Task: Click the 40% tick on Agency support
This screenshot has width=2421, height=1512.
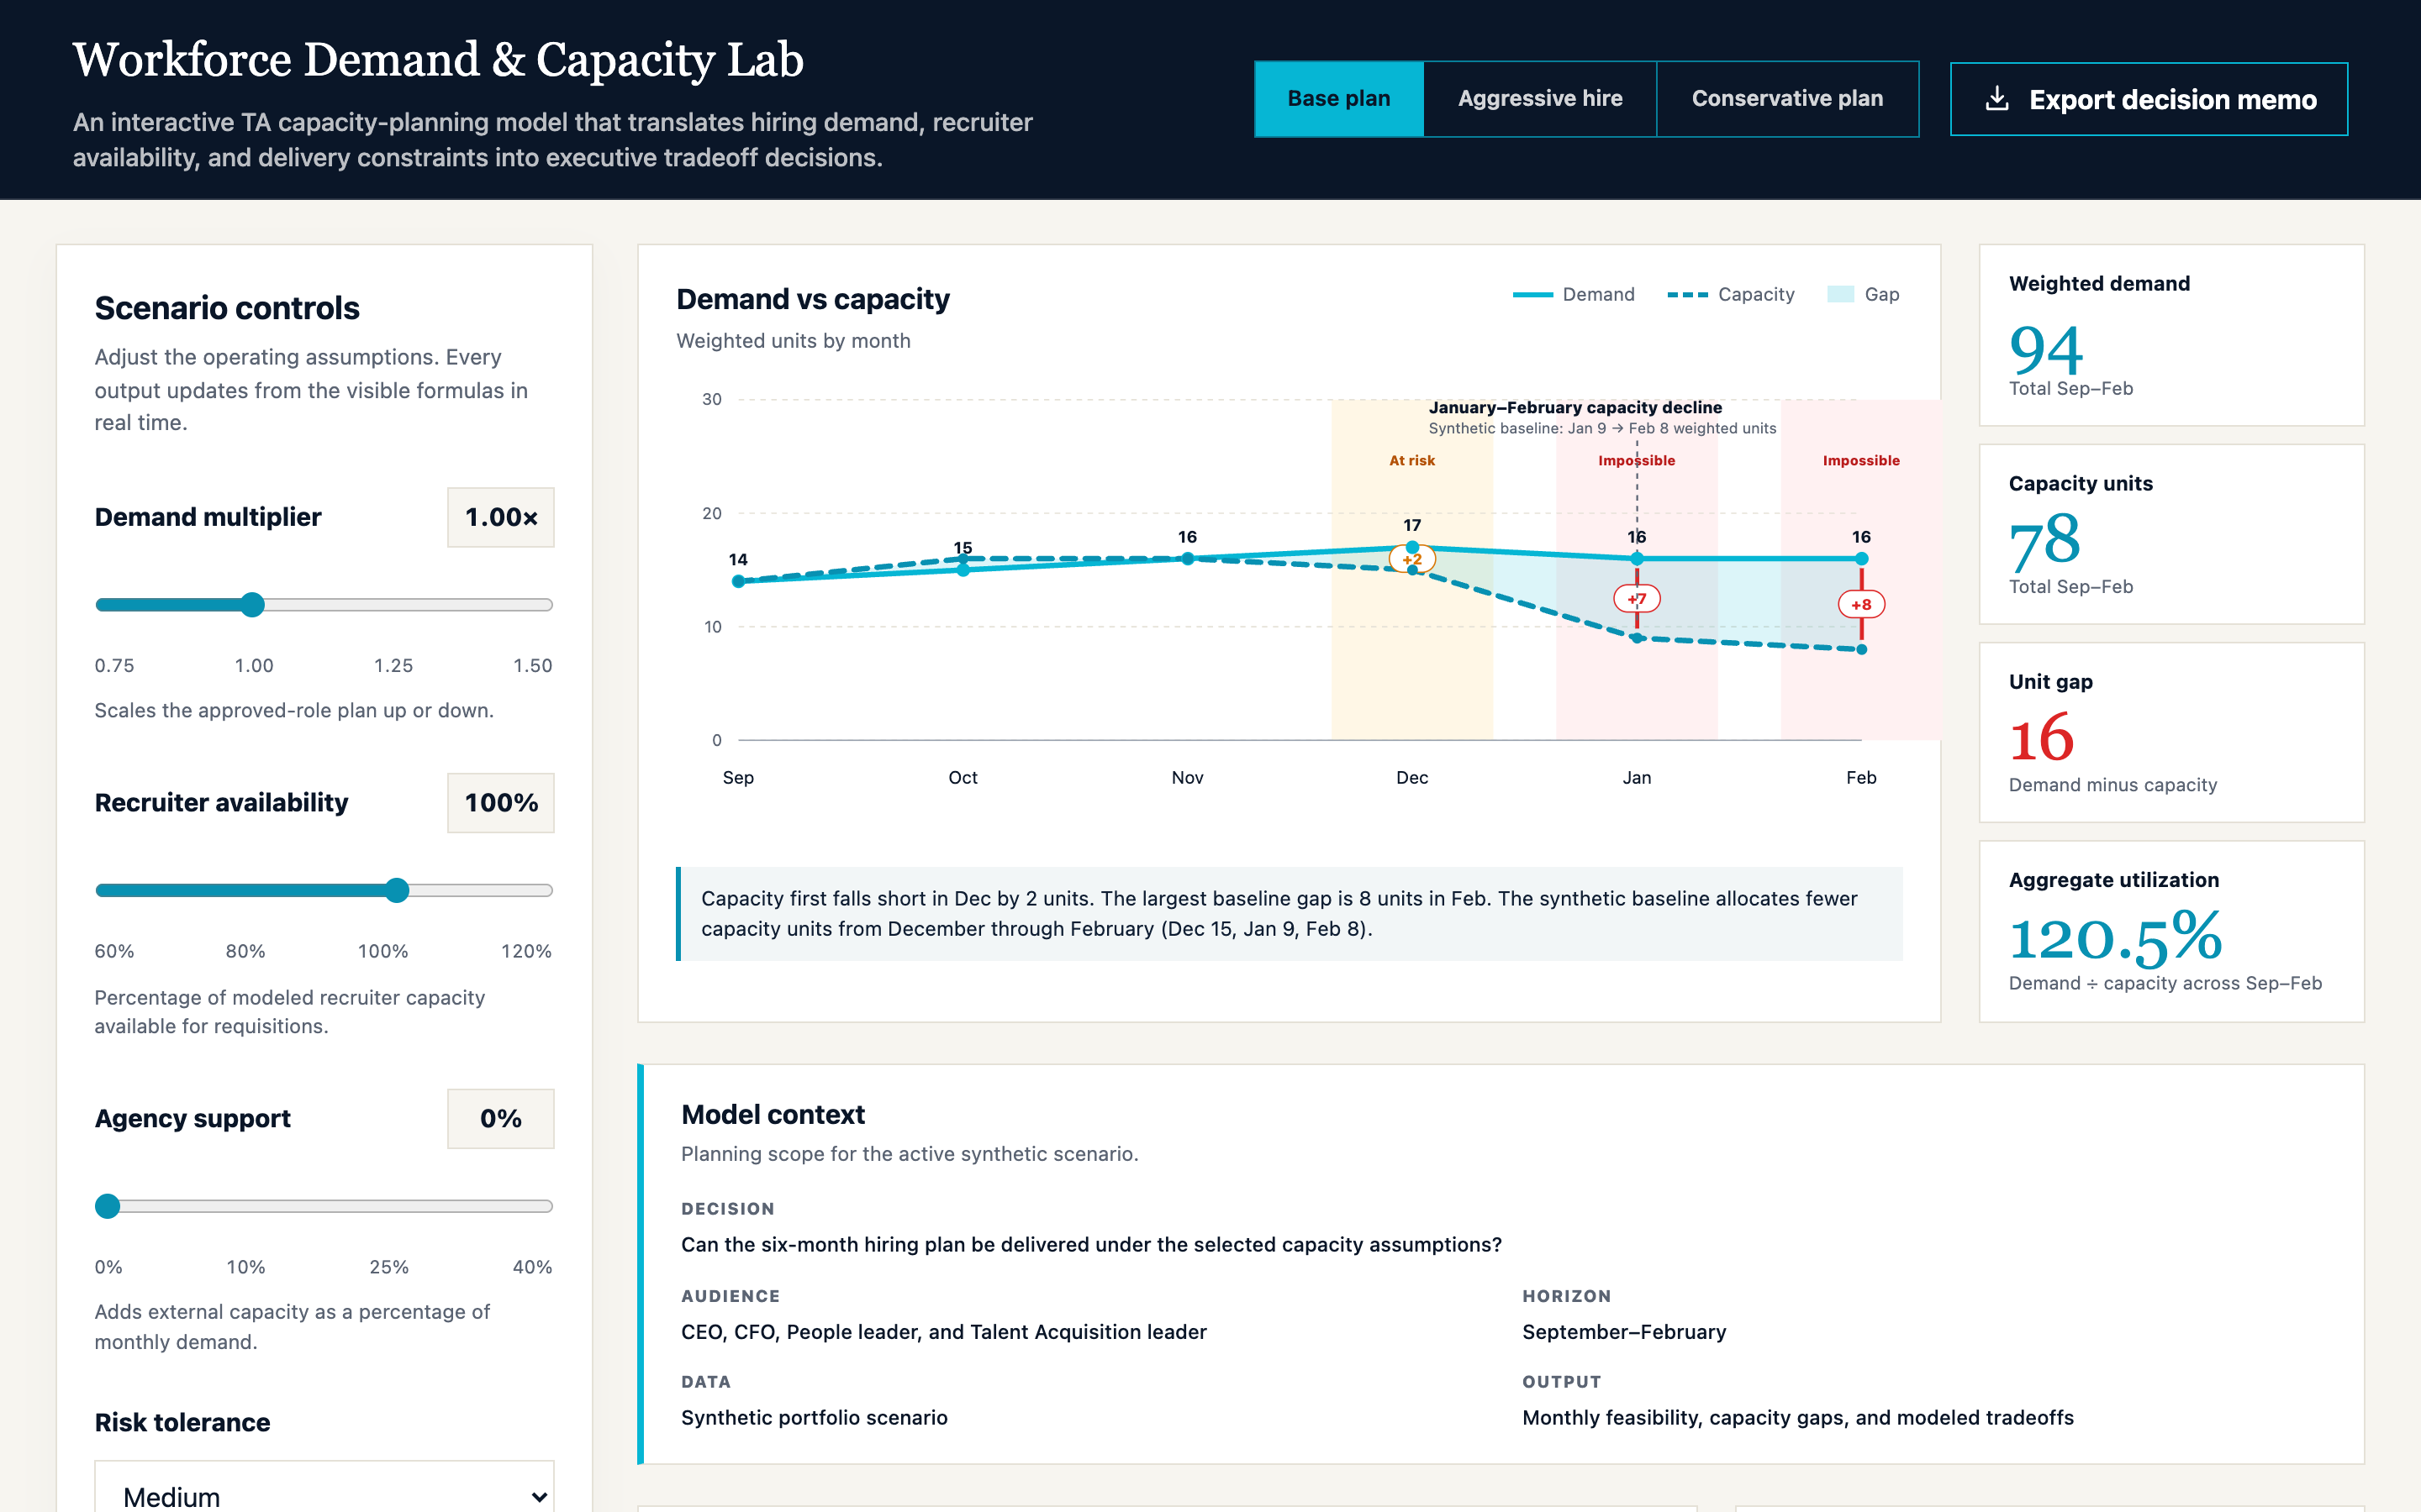Action: coord(532,1267)
